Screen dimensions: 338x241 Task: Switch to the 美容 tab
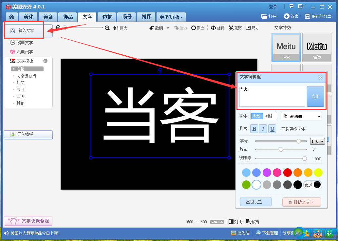pos(48,17)
